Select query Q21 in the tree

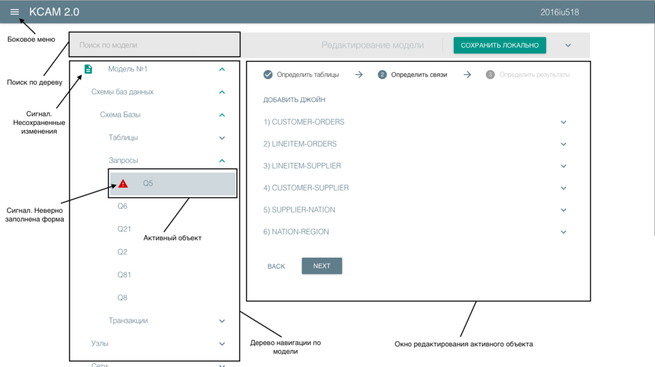(x=124, y=229)
